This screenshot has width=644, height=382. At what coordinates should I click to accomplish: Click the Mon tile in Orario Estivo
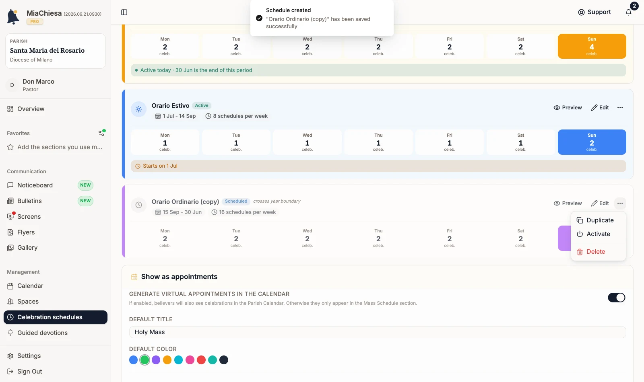tap(165, 142)
